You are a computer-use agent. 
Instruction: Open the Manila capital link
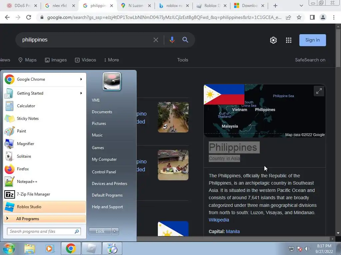pos(233,231)
